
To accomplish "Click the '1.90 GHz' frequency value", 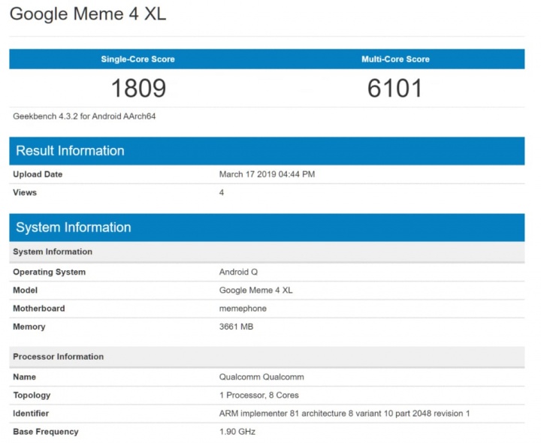I will 237,432.
